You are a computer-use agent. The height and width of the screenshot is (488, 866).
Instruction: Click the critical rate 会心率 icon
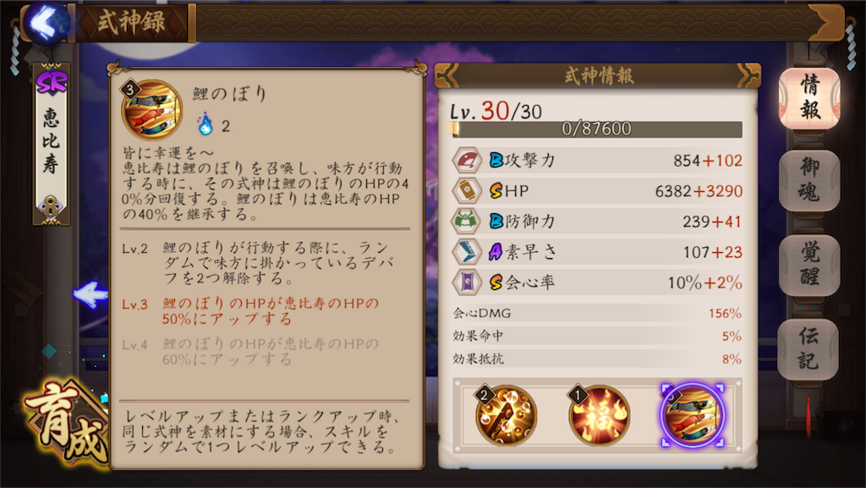click(467, 282)
